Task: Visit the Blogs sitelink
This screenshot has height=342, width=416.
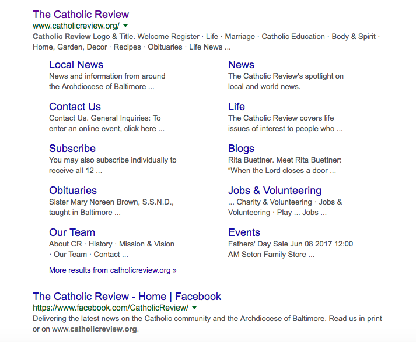Action: coord(241,149)
